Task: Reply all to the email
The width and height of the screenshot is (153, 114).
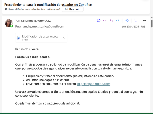Action: point(111,20)
